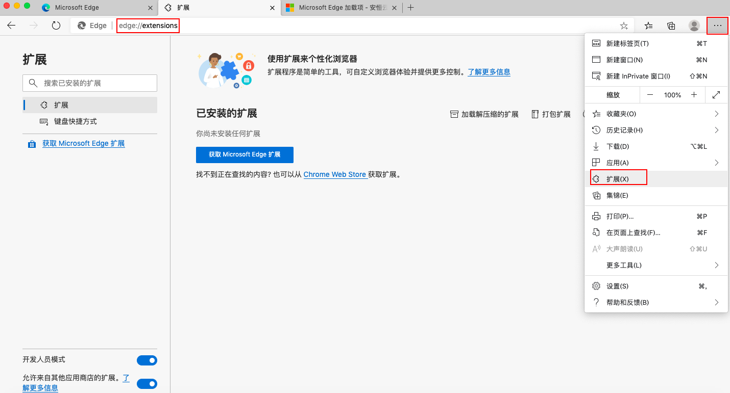Viewport: 730px width, 393px height.
Task: Click the 100% zoom level value
Action: coord(672,95)
